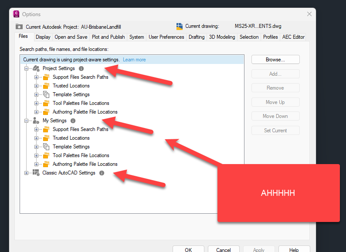Expand Support Files Search Paths under My Settings

point(37,129)
